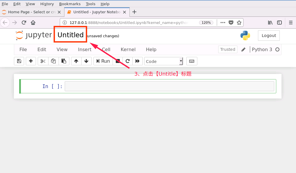Click the 'Python 3' kernel name
The image size is (296, 173).
click(262, 50)
